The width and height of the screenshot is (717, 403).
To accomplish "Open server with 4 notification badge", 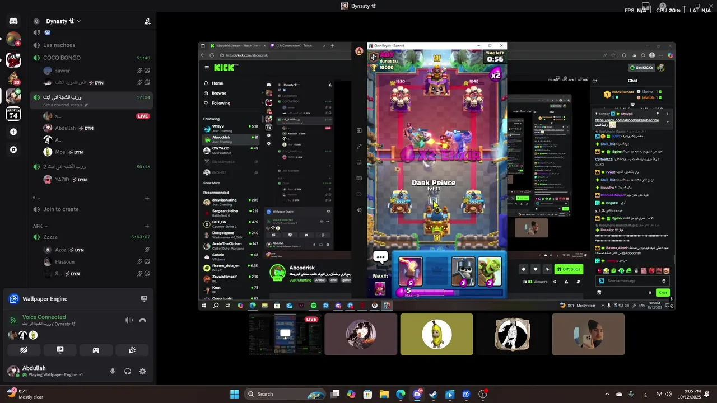I will tap(13, 39).
